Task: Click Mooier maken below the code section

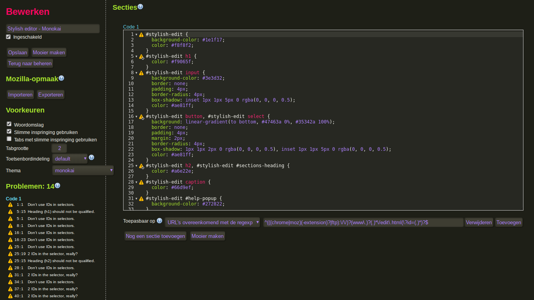Action: (208, 236)
